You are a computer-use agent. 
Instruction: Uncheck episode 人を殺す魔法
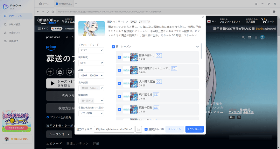click(x=119, y=83)
